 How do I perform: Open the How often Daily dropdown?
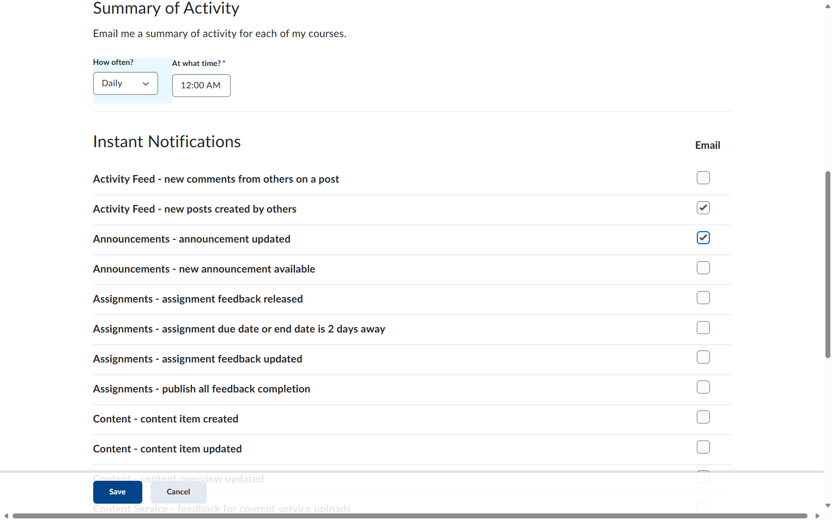point(125,83)
